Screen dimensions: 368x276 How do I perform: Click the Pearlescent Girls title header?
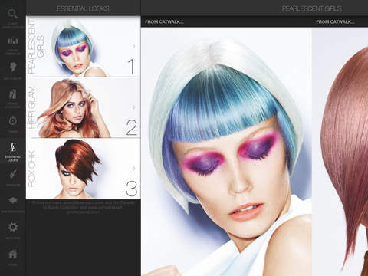pyautogui.click(x=312, y=8)
